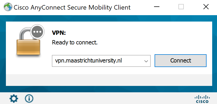
Task: Minimize the AnyConnect window
Action: pyautogui.click(x=157, y=7)
